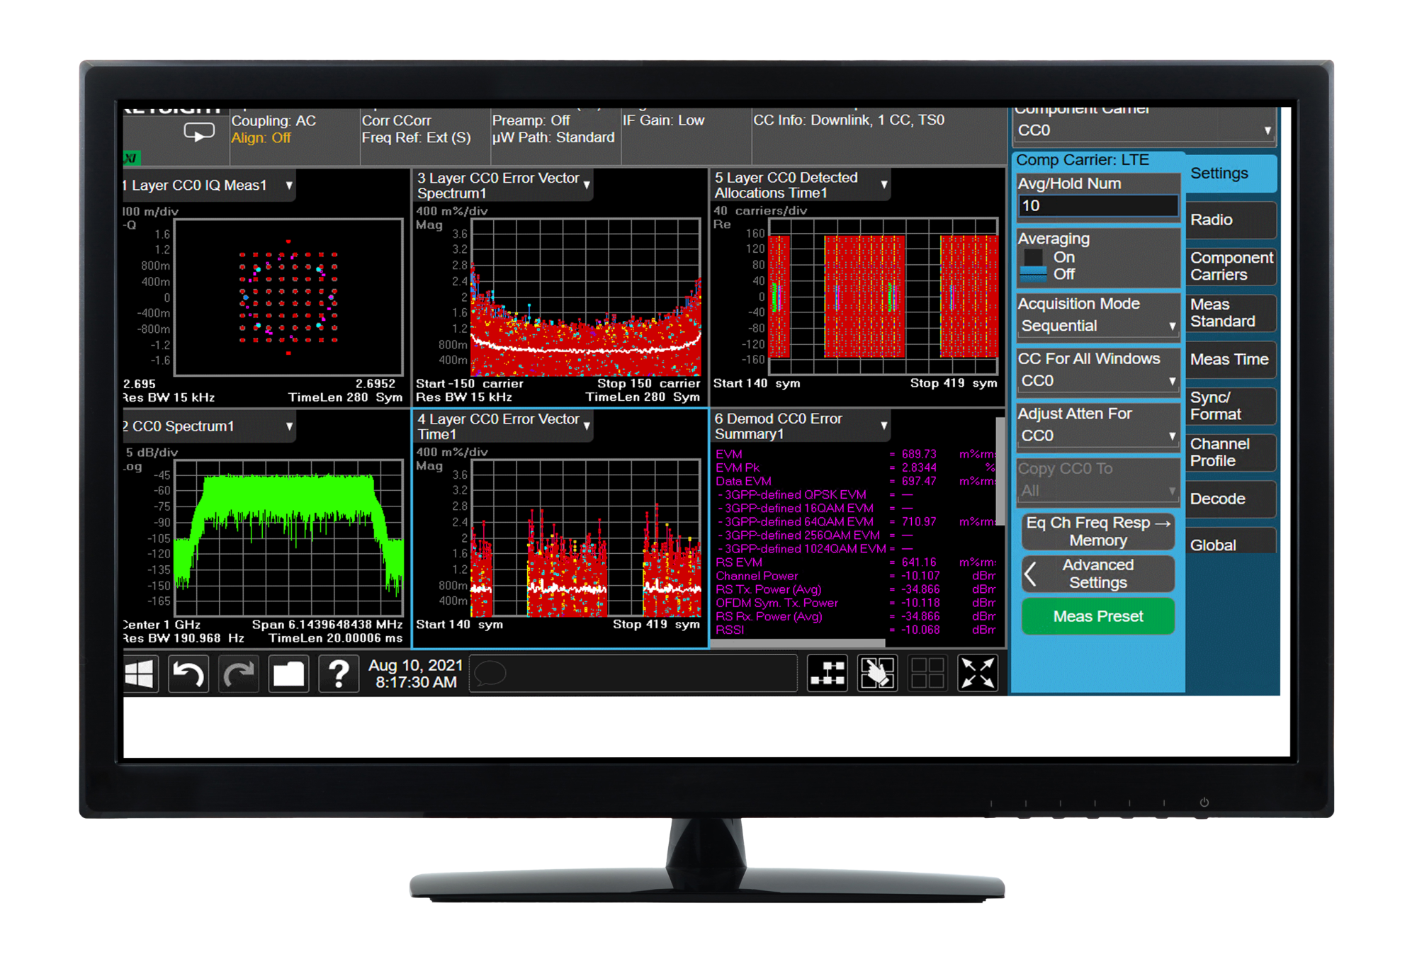Click the block diagram hierarchy icon
The width and height of the screenshot is (1417, 964).
(x=827, y=673)
